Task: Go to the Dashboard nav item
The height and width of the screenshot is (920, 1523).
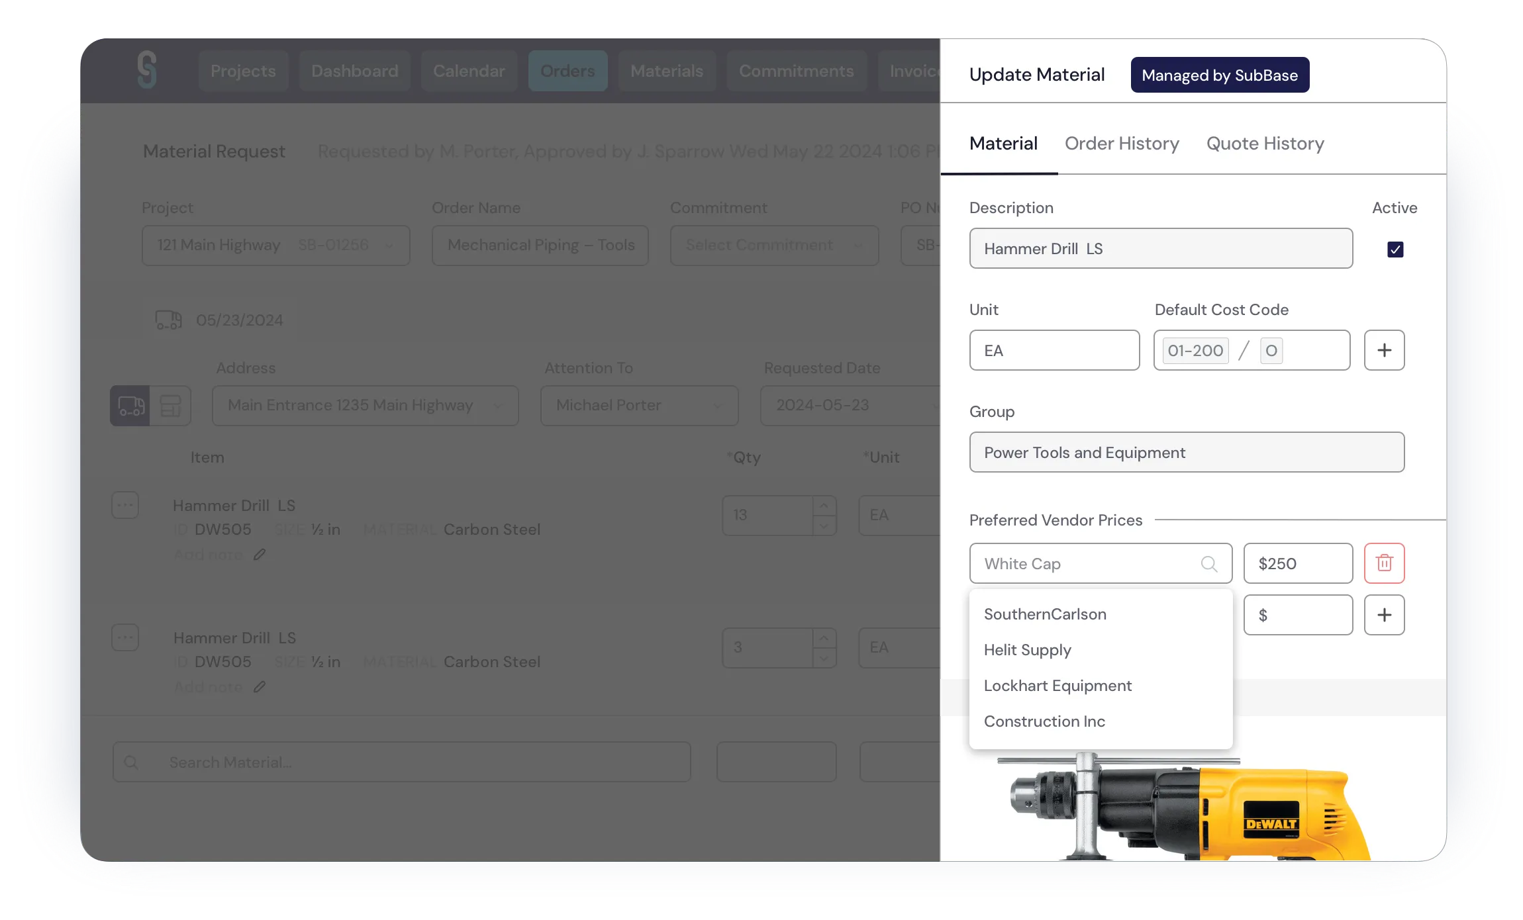Action: click(x=355, y=71)
